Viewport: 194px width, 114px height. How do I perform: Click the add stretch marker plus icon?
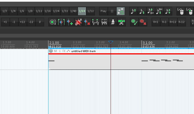(70, 22)
